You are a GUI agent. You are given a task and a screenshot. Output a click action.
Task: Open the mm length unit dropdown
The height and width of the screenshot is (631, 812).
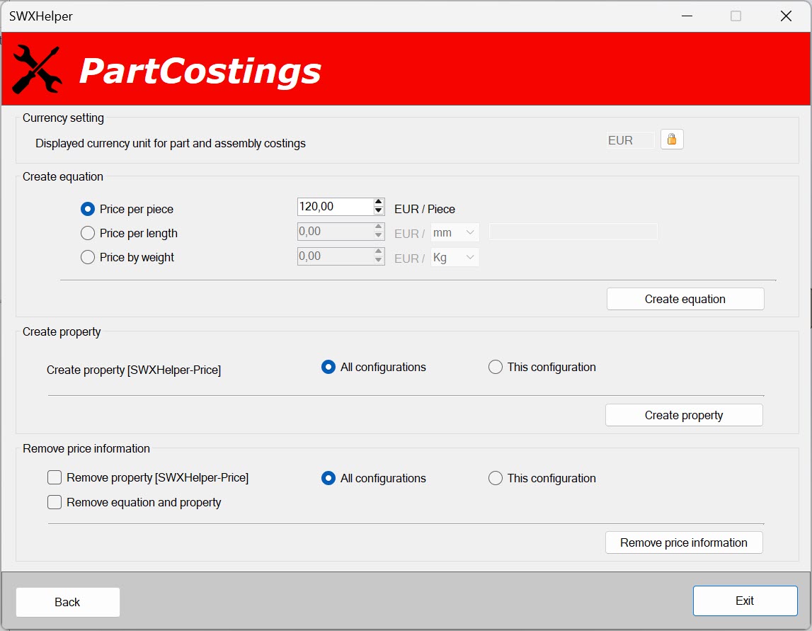tap(454, 232)
